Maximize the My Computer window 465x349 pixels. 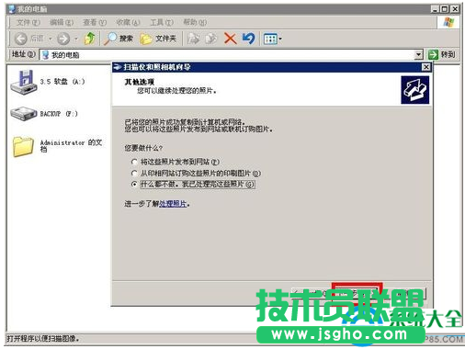tap(445, 9)
